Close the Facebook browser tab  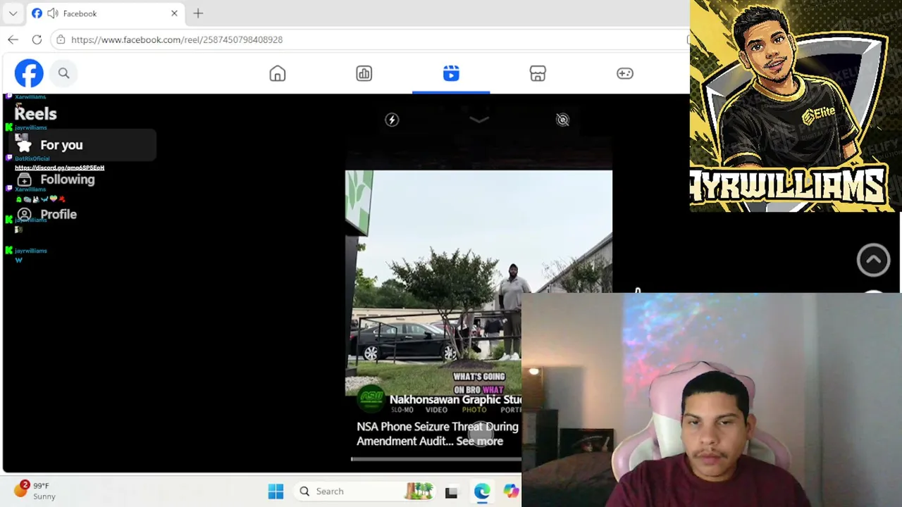tap(174, 13)
